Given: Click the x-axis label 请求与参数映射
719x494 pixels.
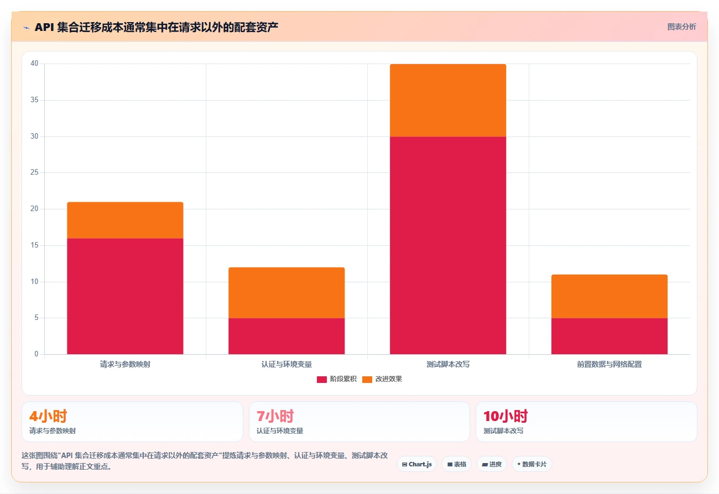Looking at the screenshot, I should [x=125, y=365].
